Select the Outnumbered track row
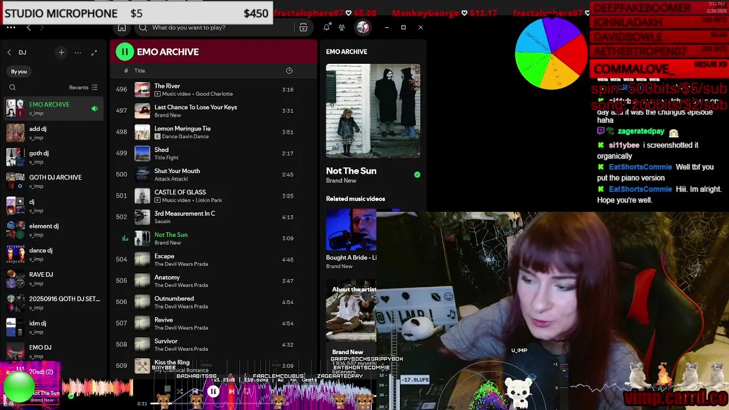 [x=213, y=302]
